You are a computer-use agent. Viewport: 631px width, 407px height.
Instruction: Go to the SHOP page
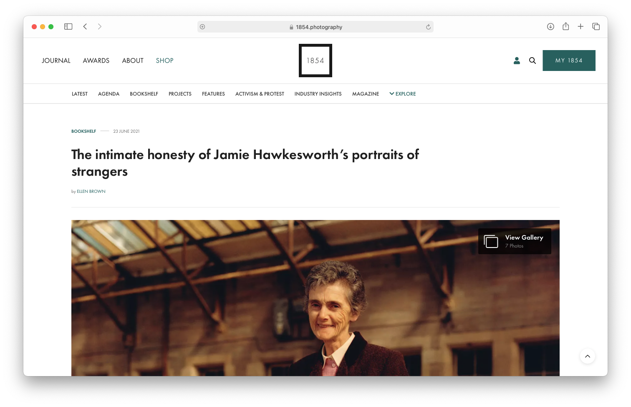165,61
